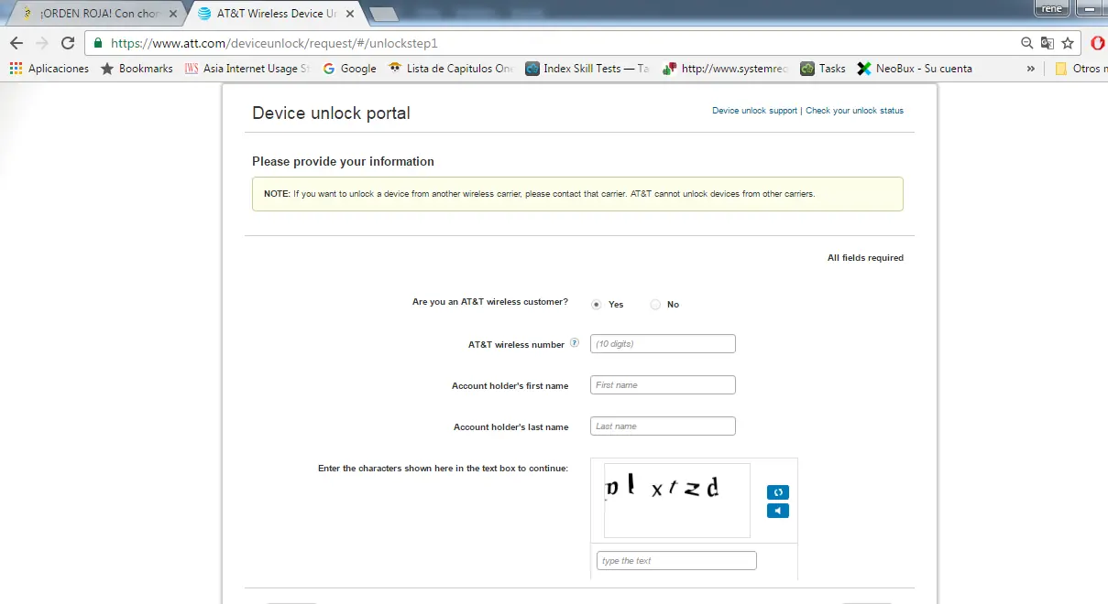The height and width of the screenshot is (604, 1108).
Task: Go back with the browser back arrow
Action: pos(16,43)
